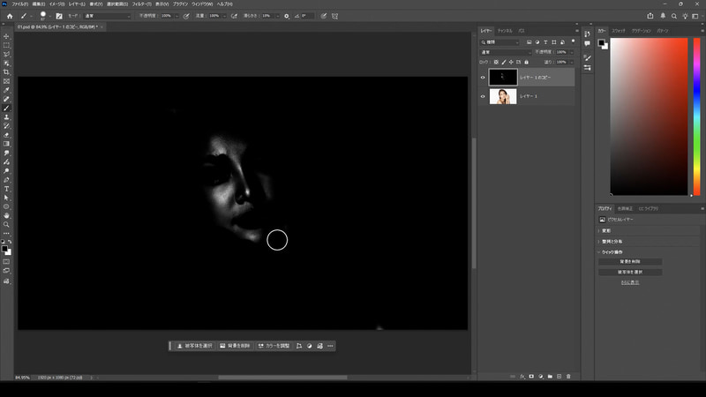Hide the レイヤー 1 layer

[483, 96]
